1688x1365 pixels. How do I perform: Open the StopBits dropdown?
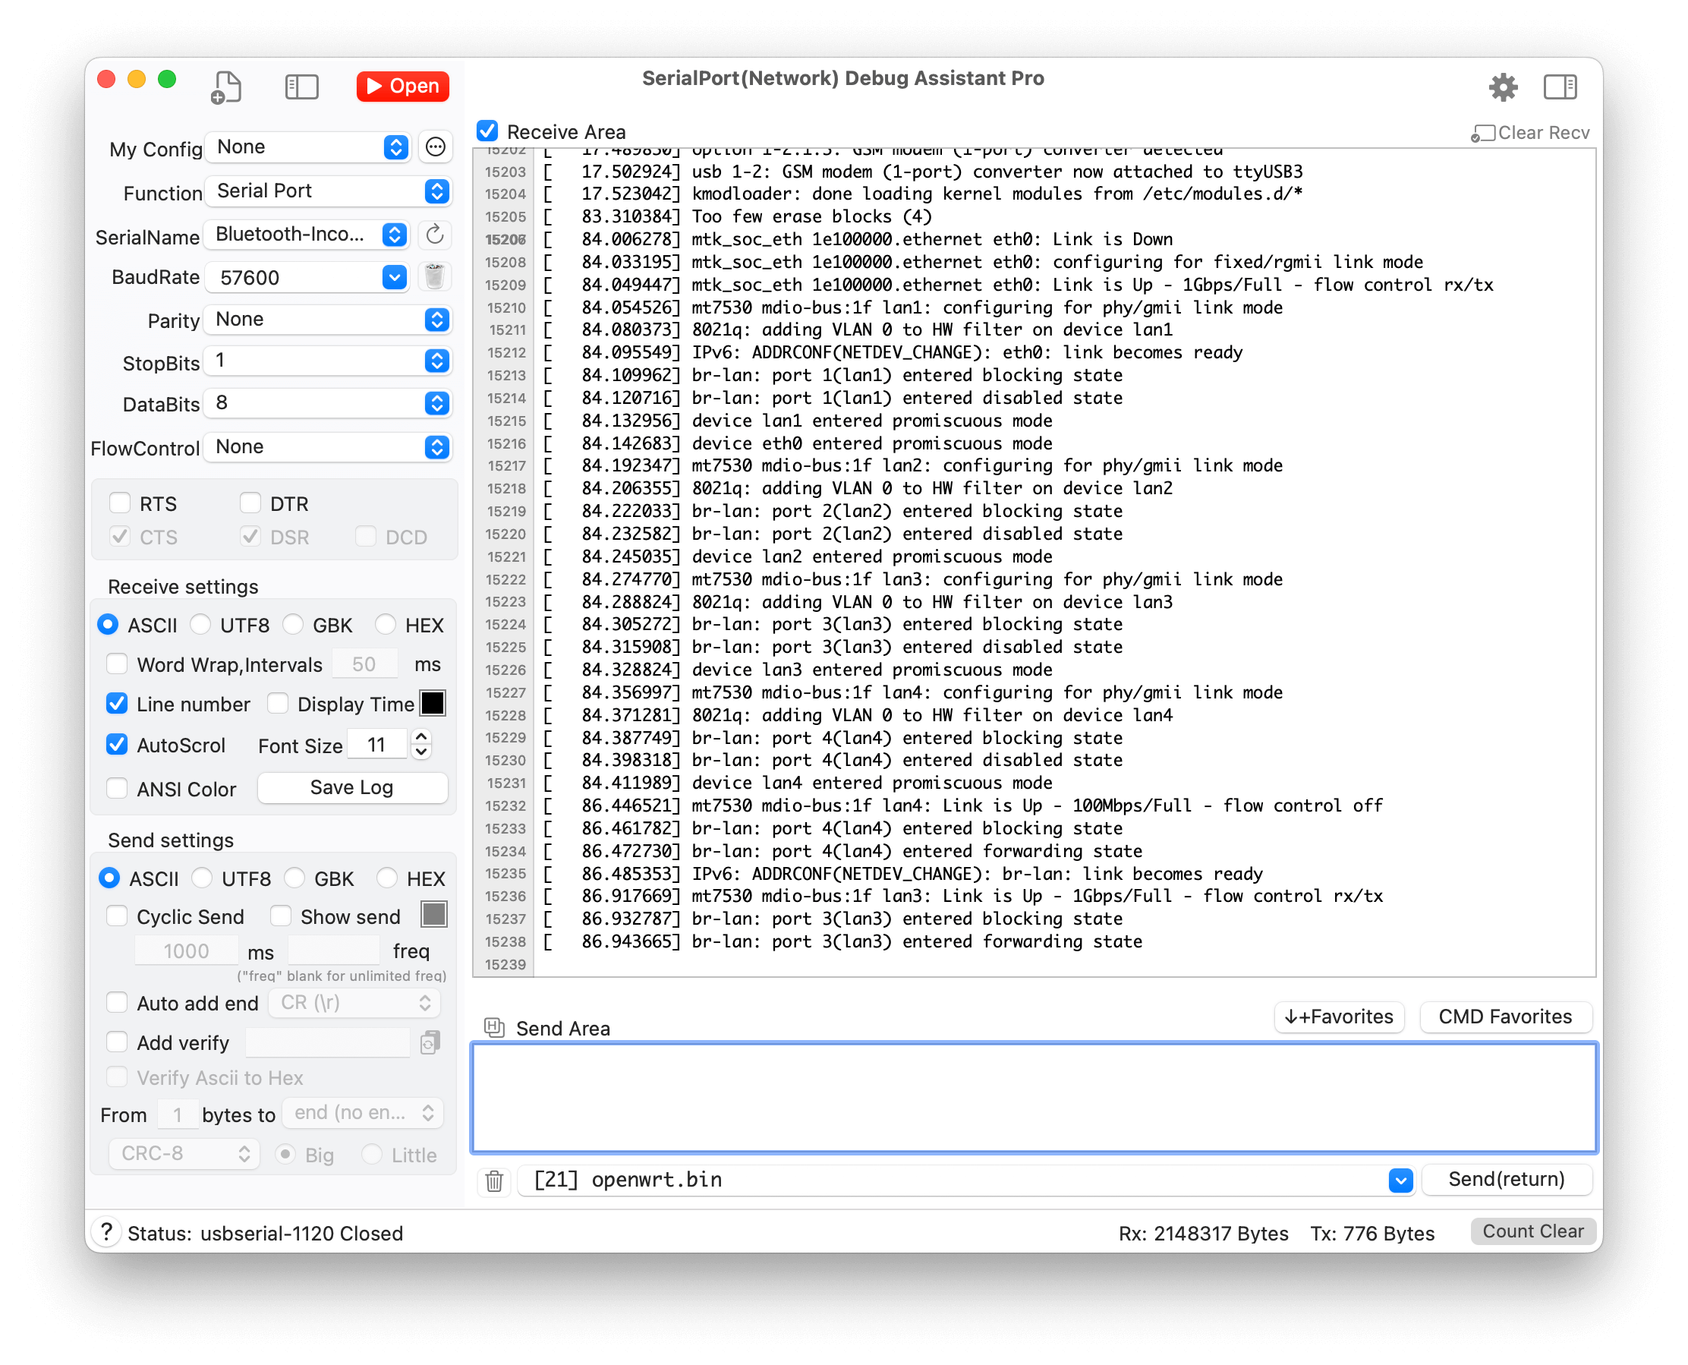click(328, 361)
